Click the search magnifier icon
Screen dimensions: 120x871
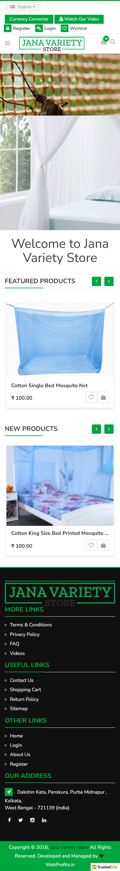[x=113, y=42]
